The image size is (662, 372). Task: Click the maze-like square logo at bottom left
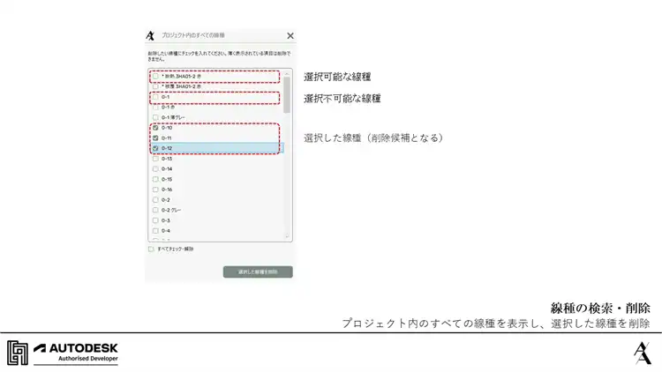click(x=18, y=353)
